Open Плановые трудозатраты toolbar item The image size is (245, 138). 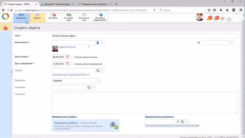click(100, 17)
